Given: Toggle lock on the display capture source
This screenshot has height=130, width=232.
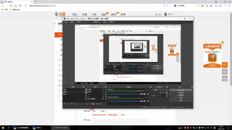Looking at the screenshot, I should (105, 99).
